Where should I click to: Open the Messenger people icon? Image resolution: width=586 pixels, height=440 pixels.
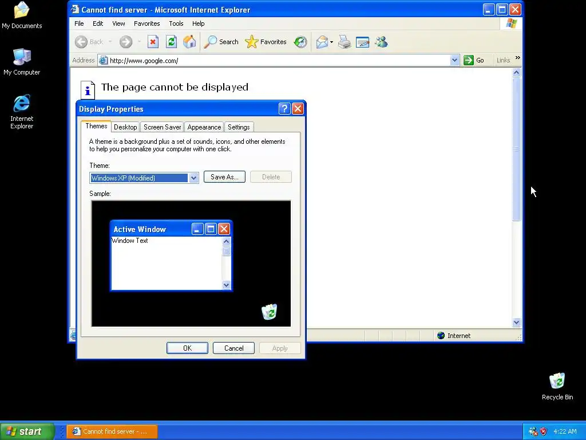(382, 42)
